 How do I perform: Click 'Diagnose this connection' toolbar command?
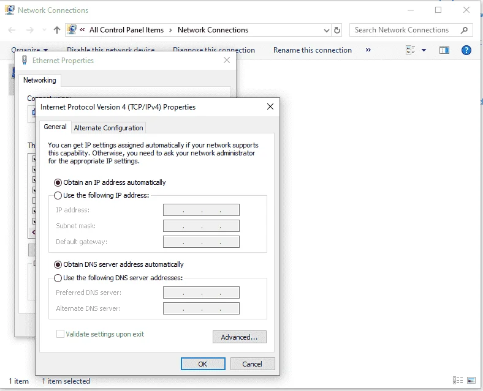pyautogui.click(x=214, y=50)
